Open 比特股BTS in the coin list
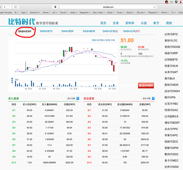Viewport: 183px width, 170px height. point(171,60)
